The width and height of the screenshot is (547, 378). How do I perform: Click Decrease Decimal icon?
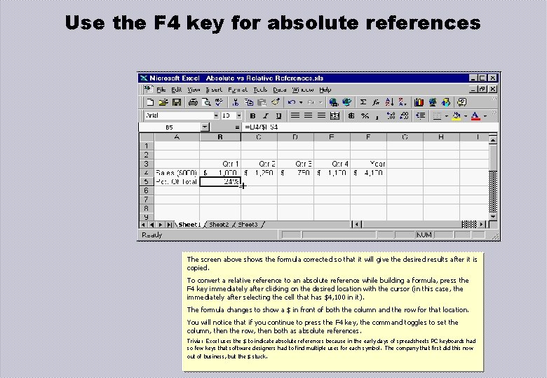tap(404, 116)
